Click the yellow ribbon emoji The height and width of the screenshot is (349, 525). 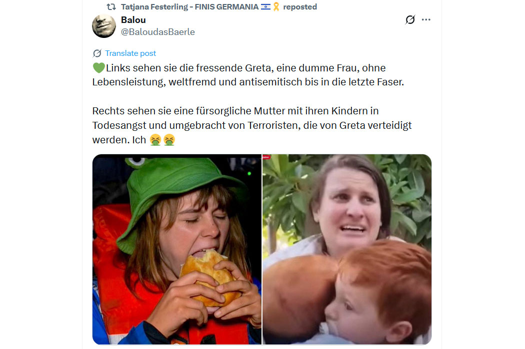click(276, 7)
